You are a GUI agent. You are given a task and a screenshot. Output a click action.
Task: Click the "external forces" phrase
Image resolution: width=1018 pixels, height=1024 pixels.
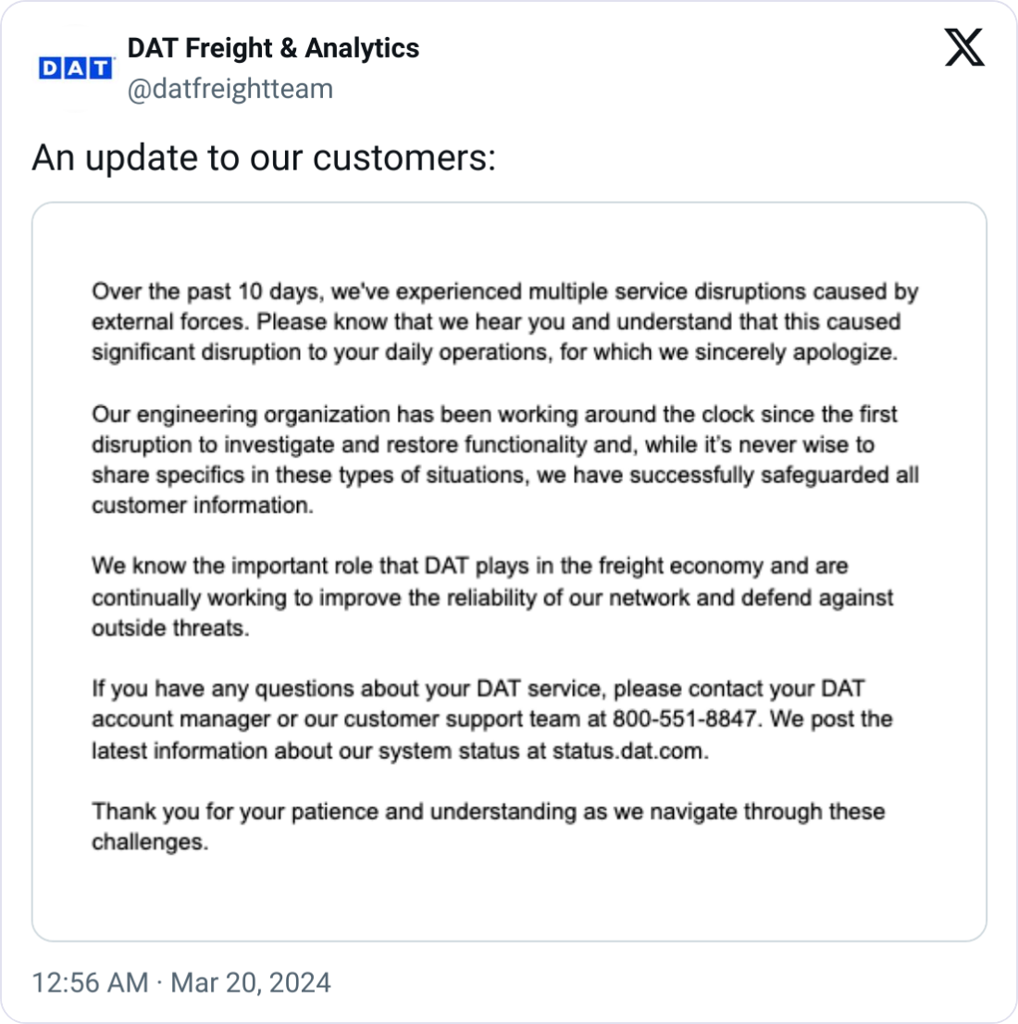click(168, 323)
